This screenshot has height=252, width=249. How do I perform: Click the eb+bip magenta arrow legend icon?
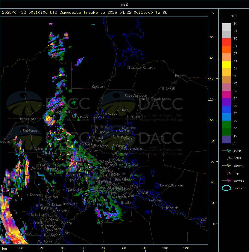[226, 181]
